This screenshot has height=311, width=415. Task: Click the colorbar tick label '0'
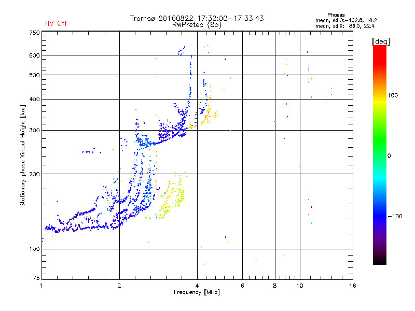(x=389, y=156)
